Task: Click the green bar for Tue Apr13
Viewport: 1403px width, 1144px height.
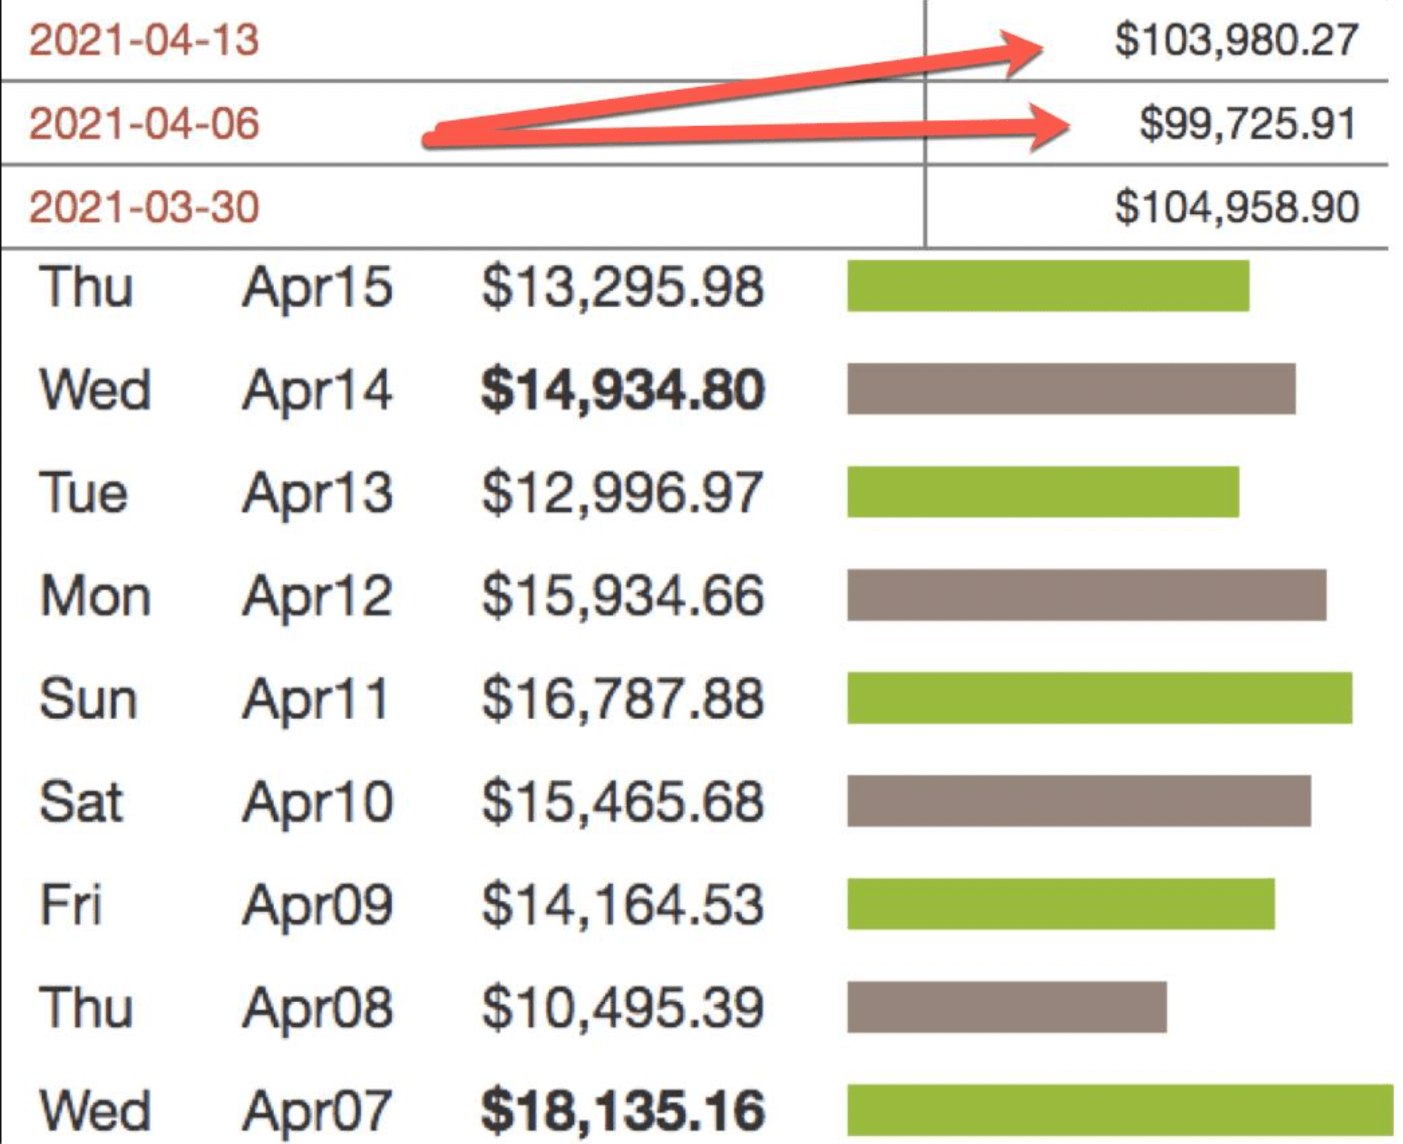Action: (1043, 492)
